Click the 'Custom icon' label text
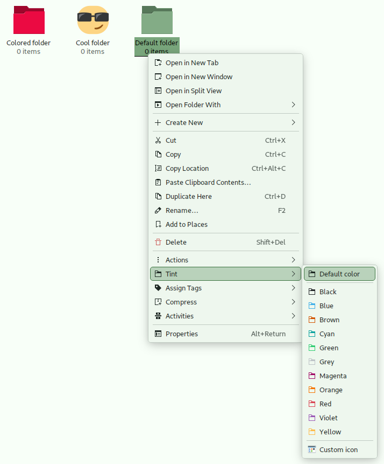This screenshot has height=464, width=384. tap(338, 449)
